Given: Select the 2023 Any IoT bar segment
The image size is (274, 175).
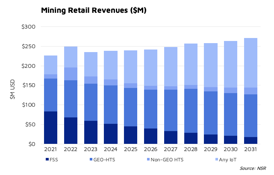Looking at the screenshot, I should 91,64.
